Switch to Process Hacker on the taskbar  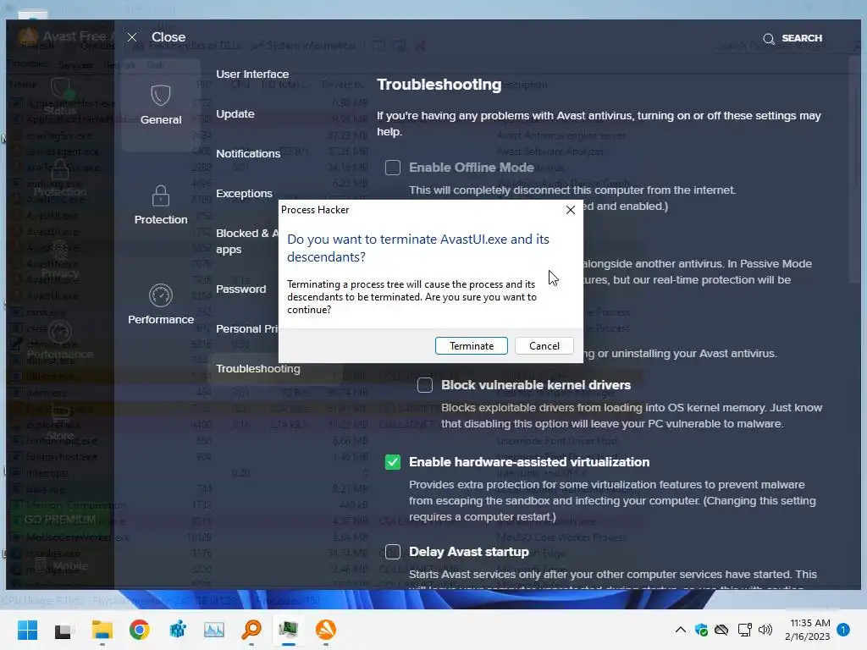[288, 630]
